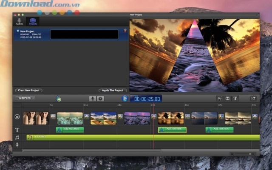This screenshot has height=170, width=272.
Task: Click the snapshot button beside microphone
Action: pyautogui.click(x=101, y=98)
